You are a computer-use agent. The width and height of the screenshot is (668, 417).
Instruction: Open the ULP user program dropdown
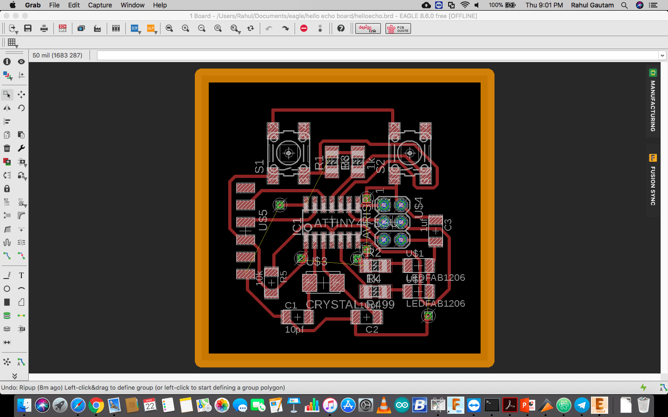152,29
